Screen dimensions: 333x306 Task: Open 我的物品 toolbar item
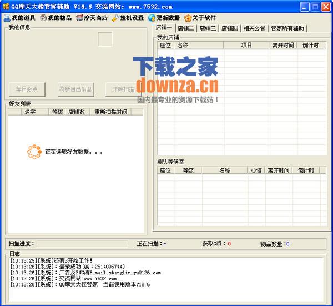56,18
